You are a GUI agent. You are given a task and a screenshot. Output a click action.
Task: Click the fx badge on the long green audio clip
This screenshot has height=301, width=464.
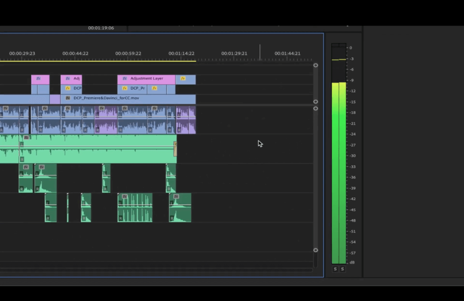[26, 137]
